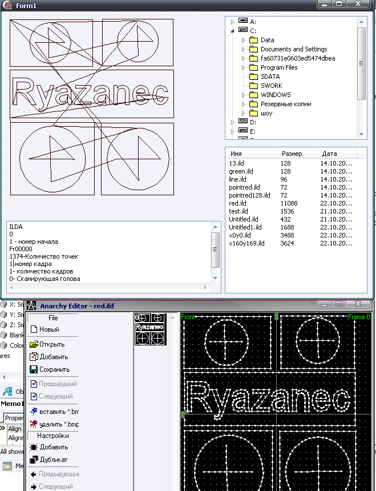Select red.ild in the file list
This screenshot has height=491, width=376.
[x=236, y=203]
